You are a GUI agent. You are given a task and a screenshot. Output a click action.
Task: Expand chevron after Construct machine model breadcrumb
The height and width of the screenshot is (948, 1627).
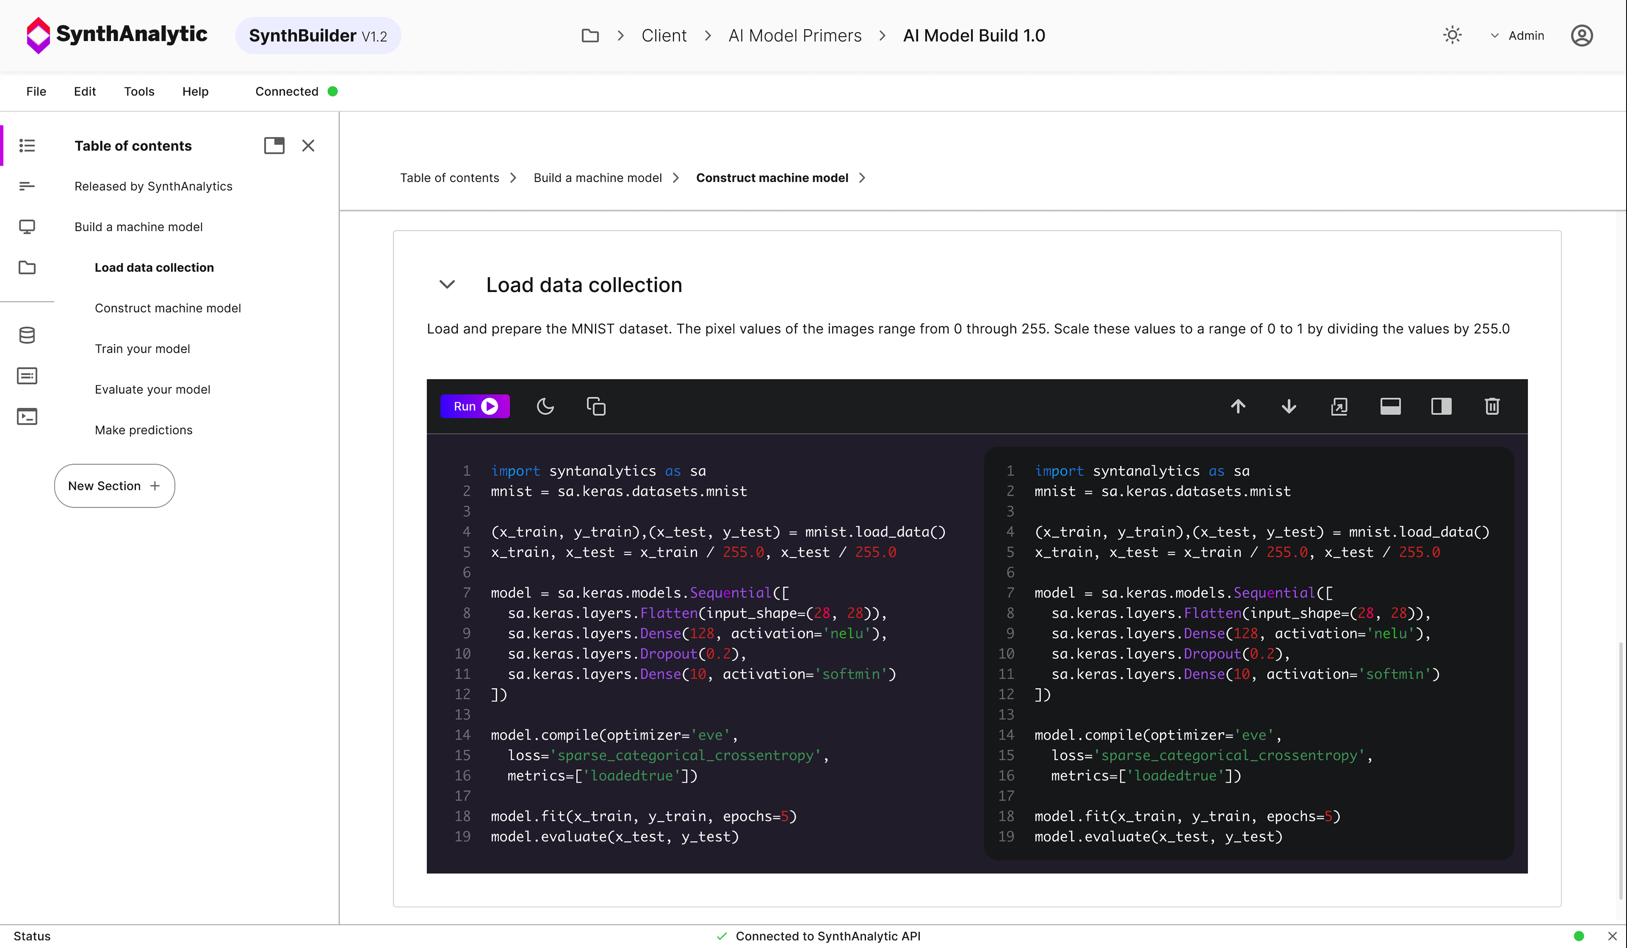click(x=862, y=177)
